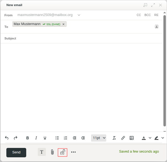The height and width of the screenshot is (162, 167).
Task: Insert an image into email
Action: pos(132,138)
